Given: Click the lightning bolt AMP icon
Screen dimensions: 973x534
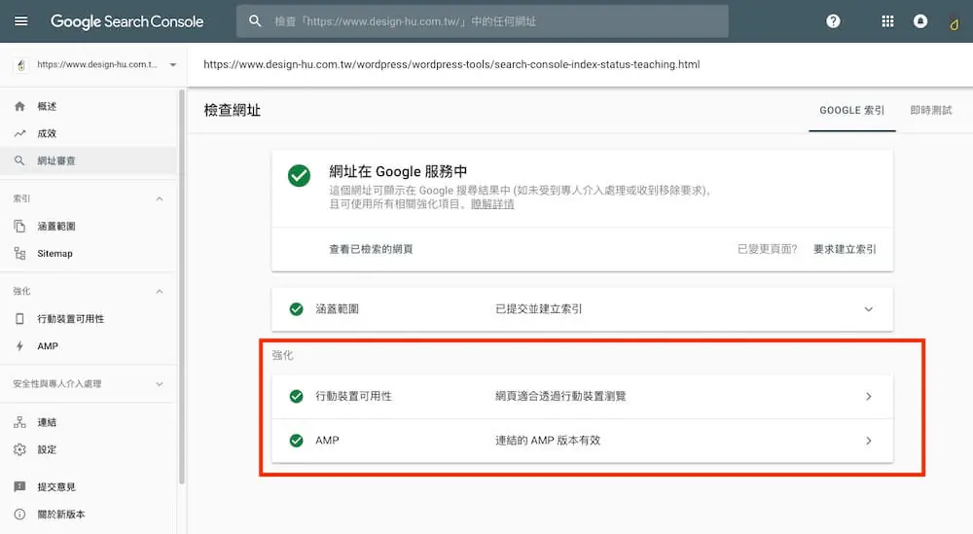Looking at the screenshot, I should point(19,345).
